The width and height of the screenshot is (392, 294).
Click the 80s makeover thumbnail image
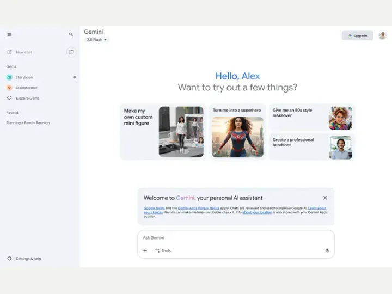[340, 118]
